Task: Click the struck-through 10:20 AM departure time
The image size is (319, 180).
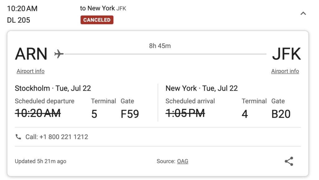Action: pos(38,113)
